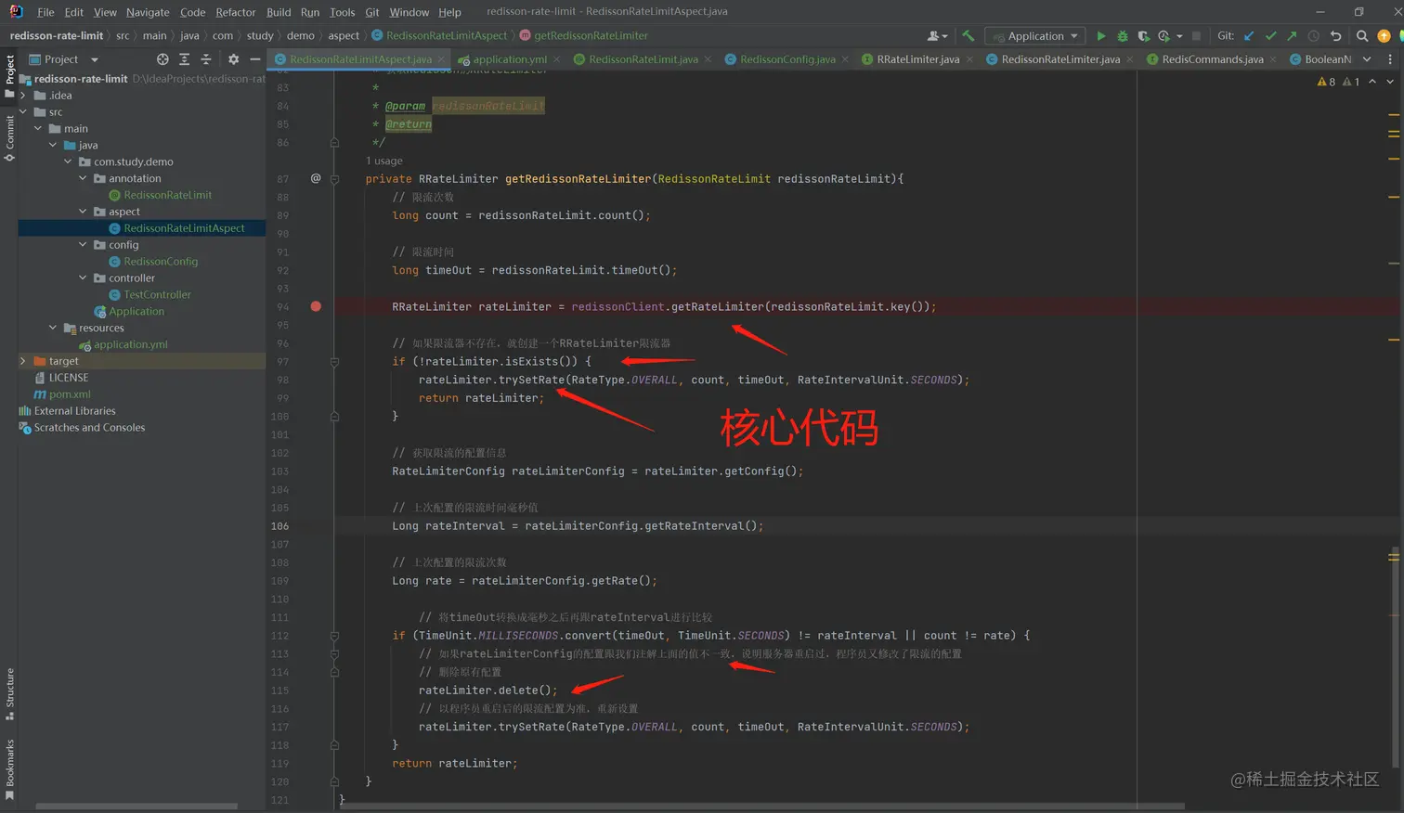
Task: Select opened file locator icon in Project panel
Action: 162,59
